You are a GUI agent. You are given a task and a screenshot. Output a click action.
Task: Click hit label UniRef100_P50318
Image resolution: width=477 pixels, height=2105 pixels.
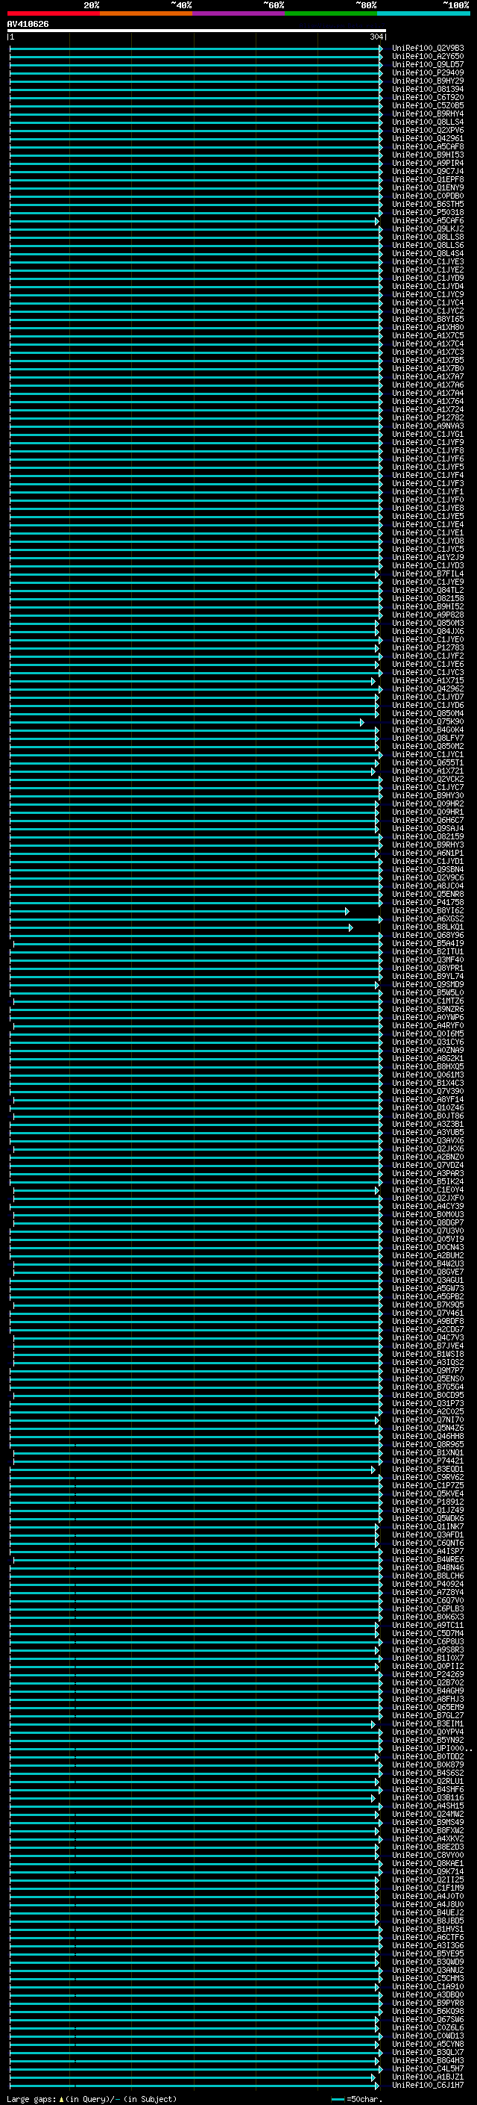[x=428, y=213]
